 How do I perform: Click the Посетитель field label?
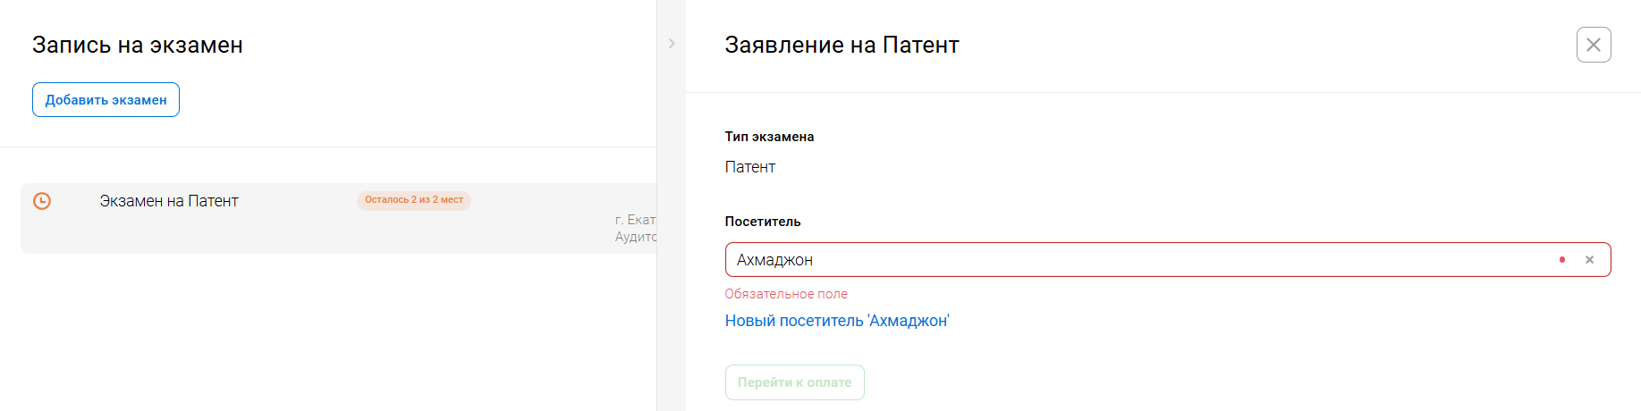[x=762, y=222]
